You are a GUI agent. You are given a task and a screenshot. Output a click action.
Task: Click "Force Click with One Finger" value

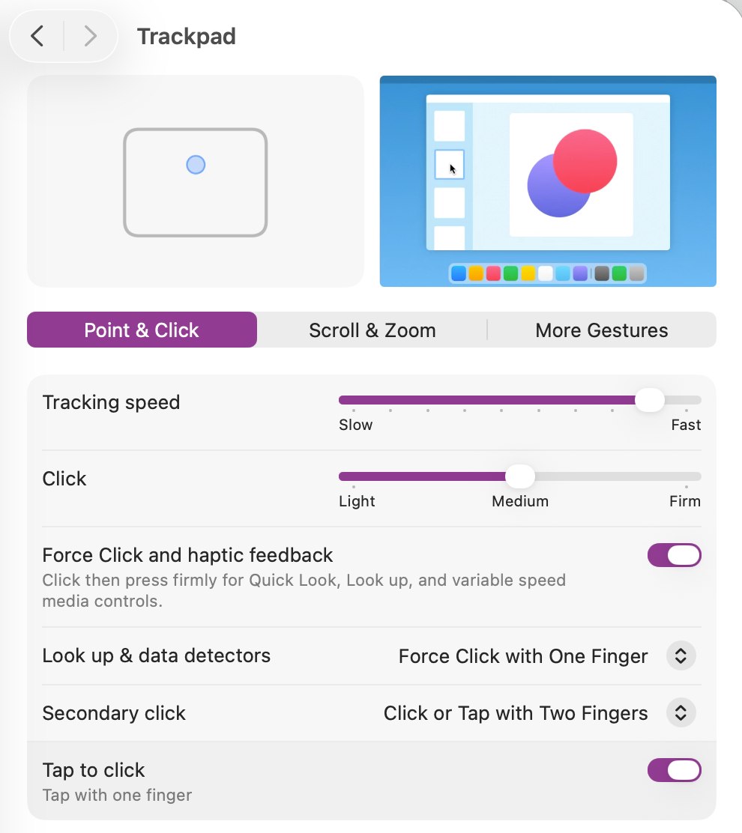[523, 656]
